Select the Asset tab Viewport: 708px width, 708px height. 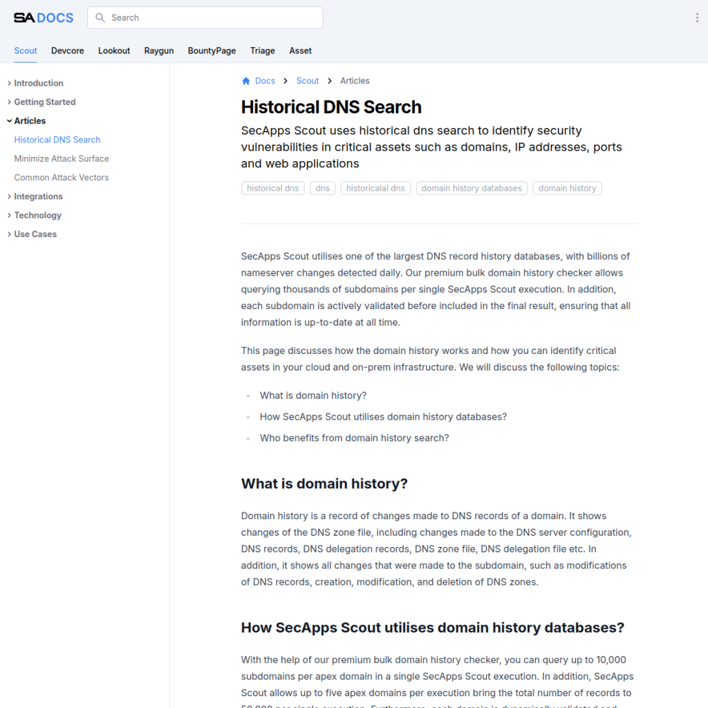[x=300, y=50]
